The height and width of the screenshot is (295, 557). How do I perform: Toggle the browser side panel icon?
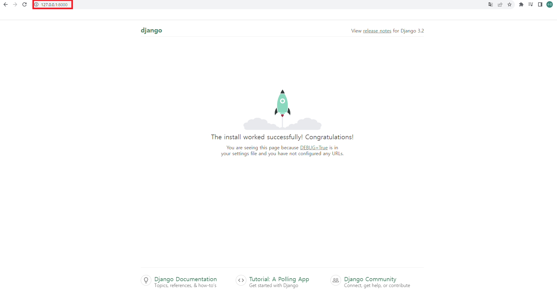[540, 4]
